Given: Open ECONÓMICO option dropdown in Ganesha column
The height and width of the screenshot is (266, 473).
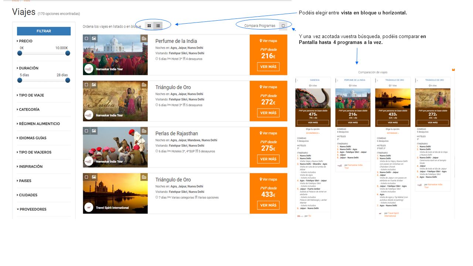Looking at the screenshot, I should click(x=313, y=133).
